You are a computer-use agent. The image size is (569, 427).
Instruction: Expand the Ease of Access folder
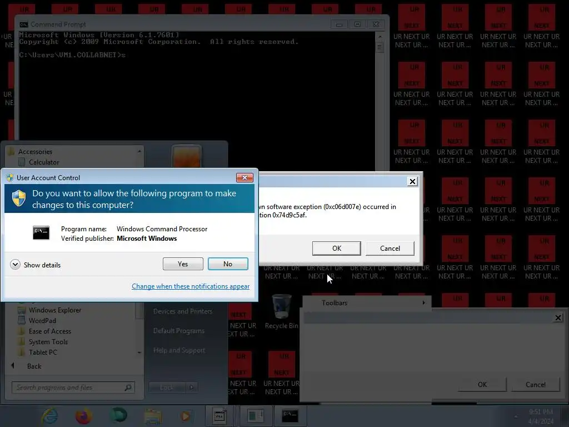(49, 331)
